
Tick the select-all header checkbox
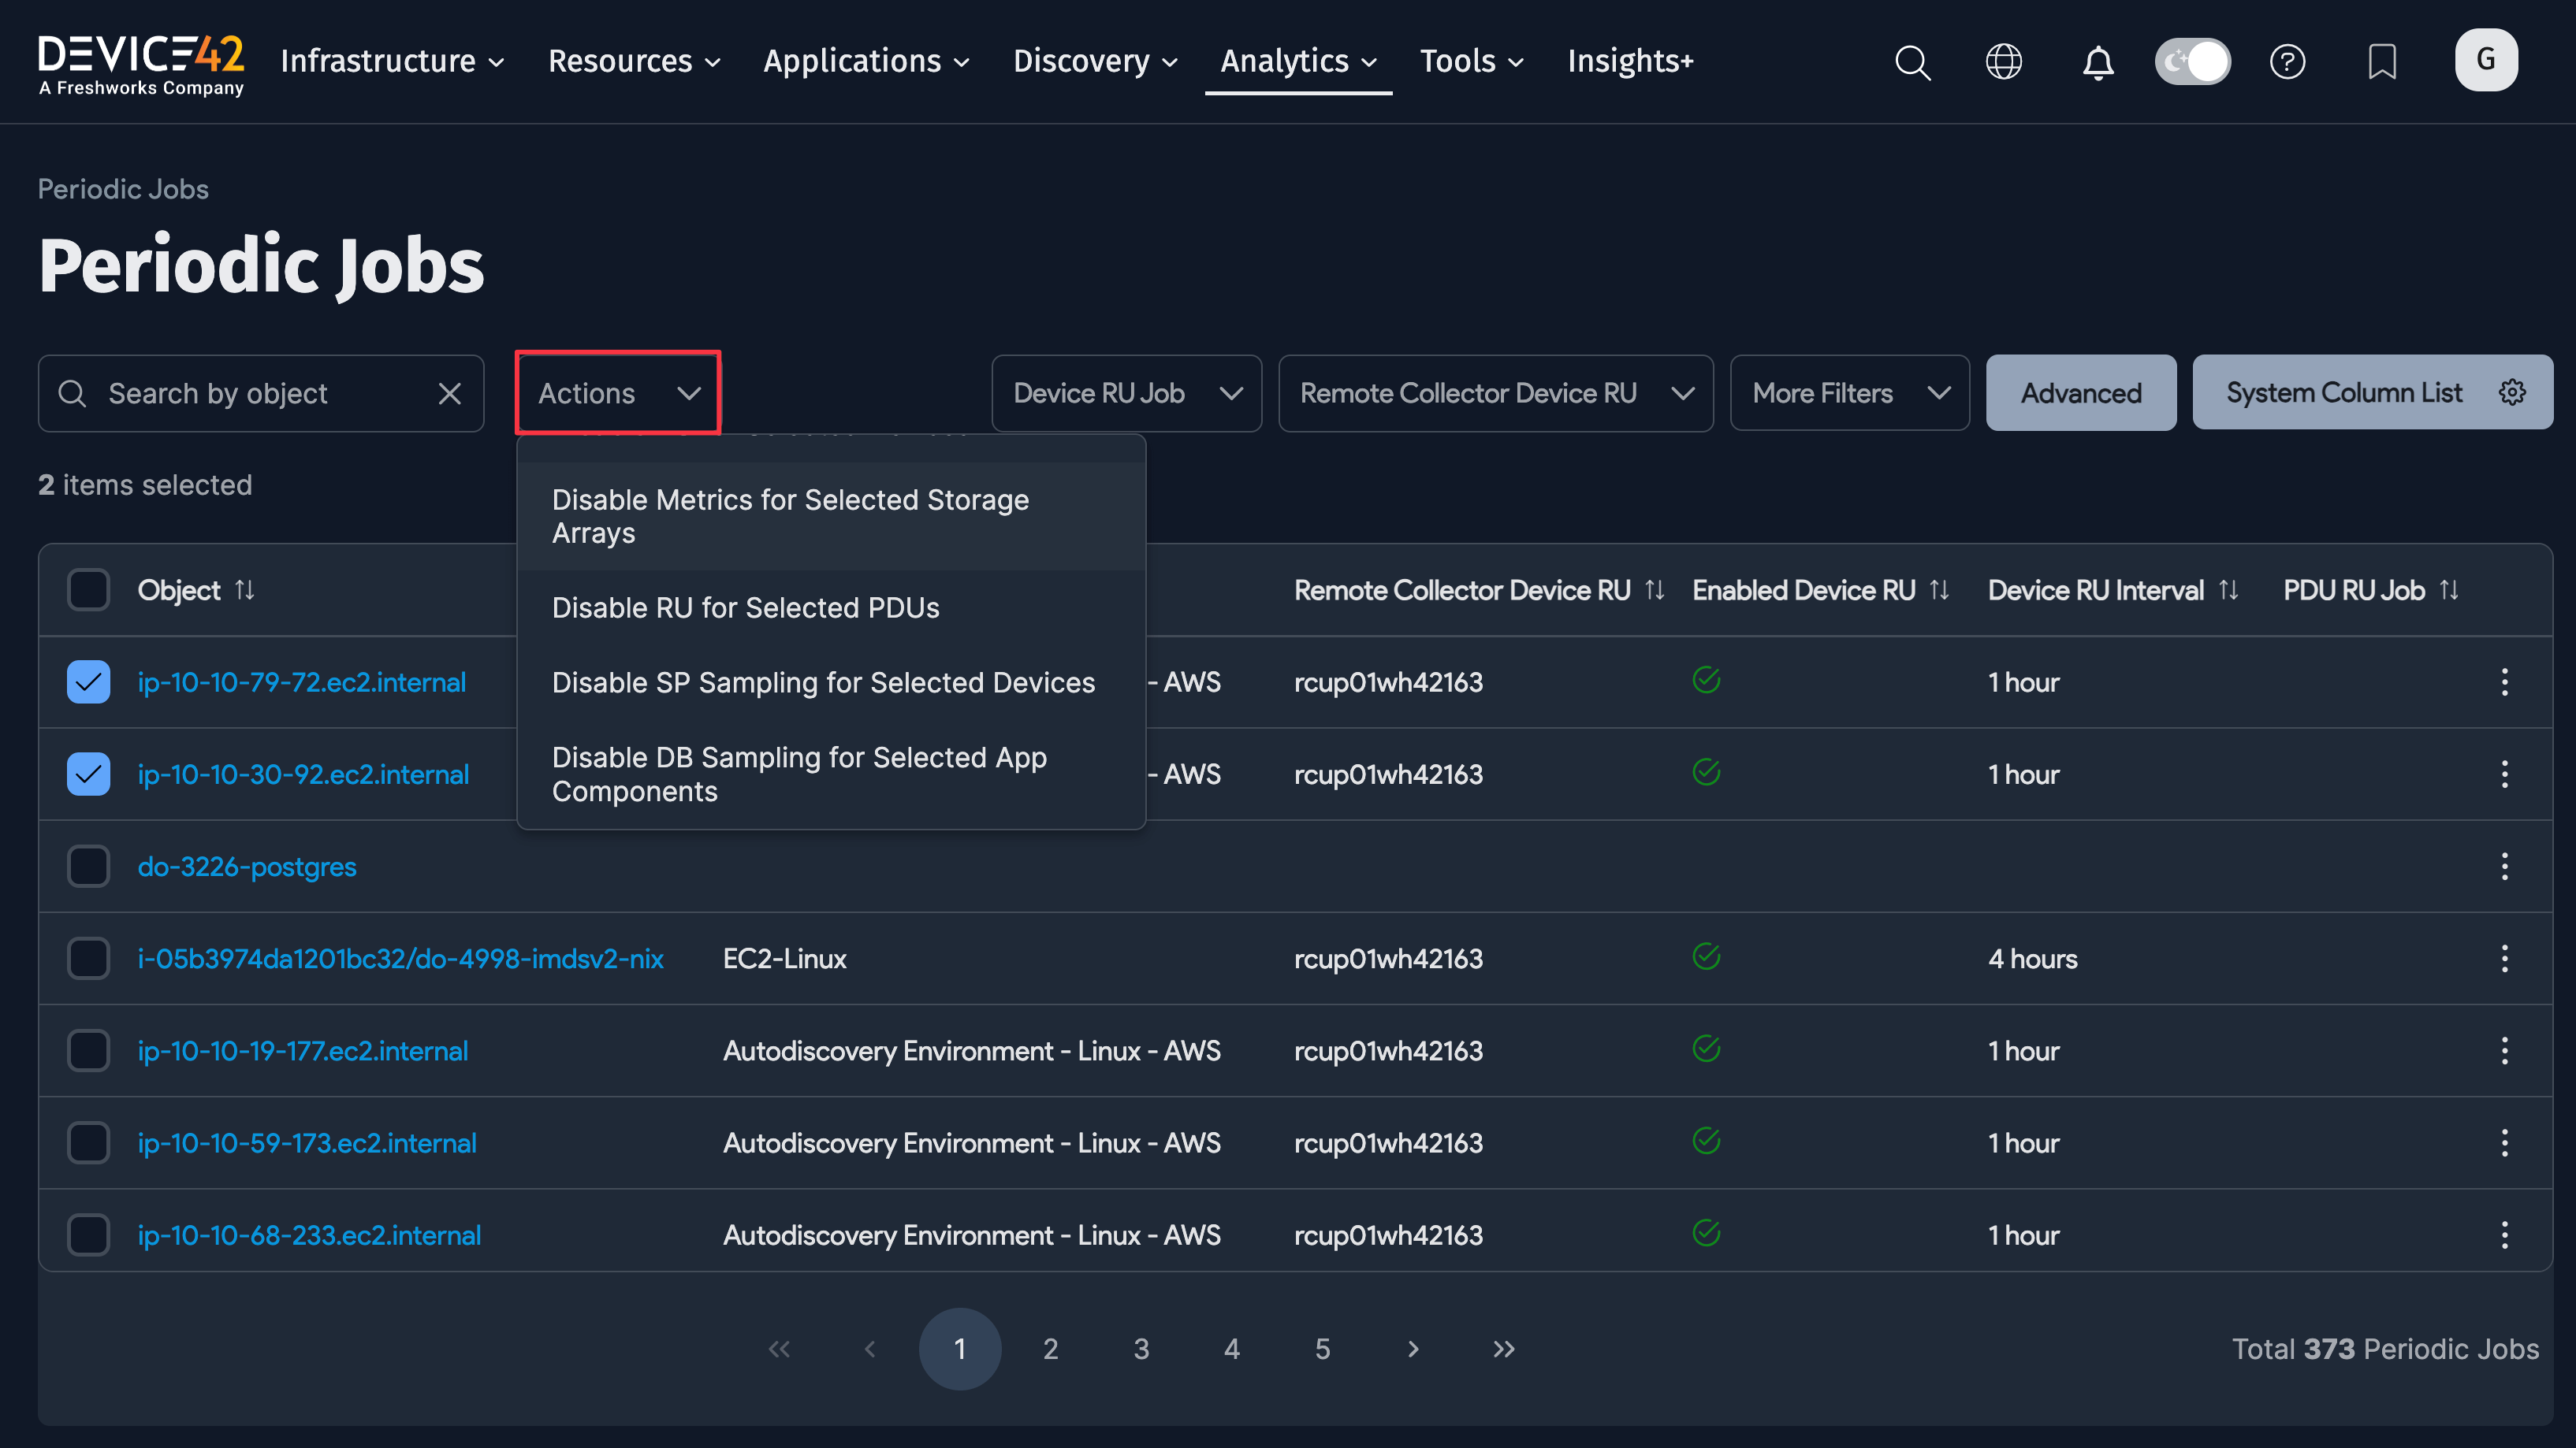coord(88,589)
